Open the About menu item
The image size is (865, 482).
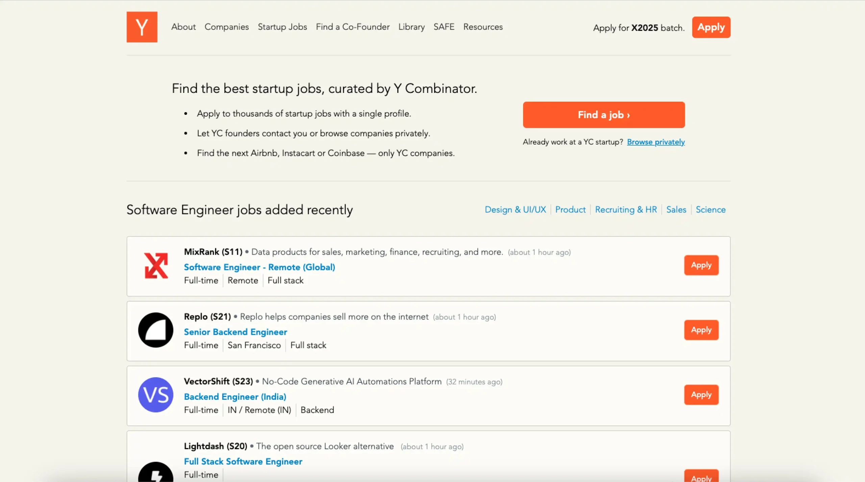pyautogui.click(x=183, y=27)
